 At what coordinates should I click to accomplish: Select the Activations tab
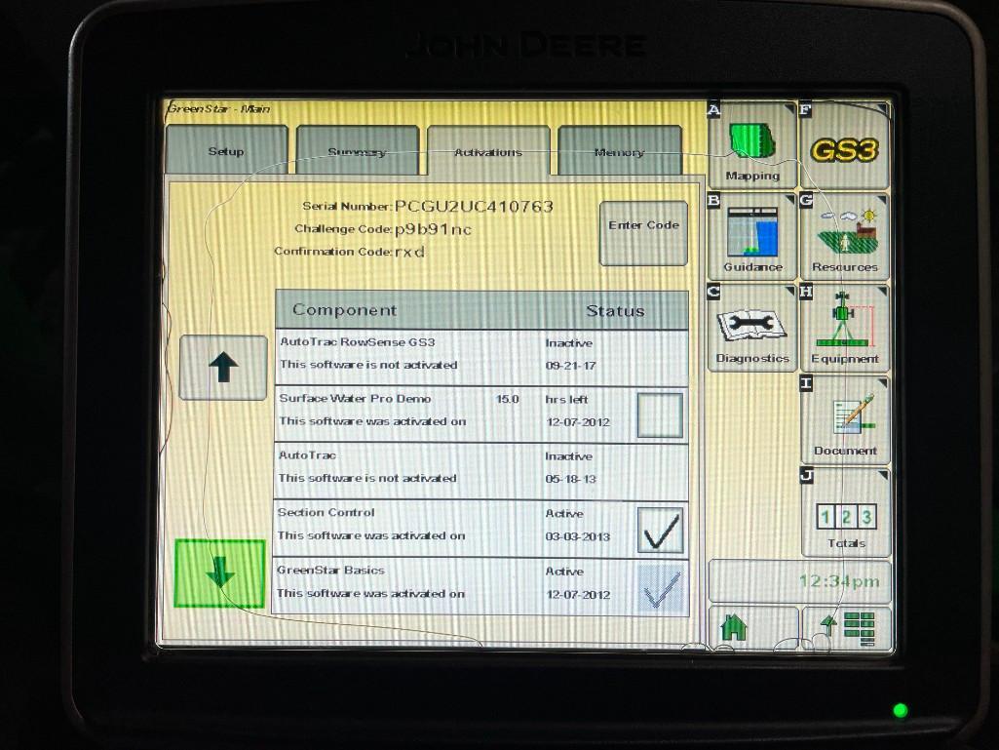[x=488, y=151]
